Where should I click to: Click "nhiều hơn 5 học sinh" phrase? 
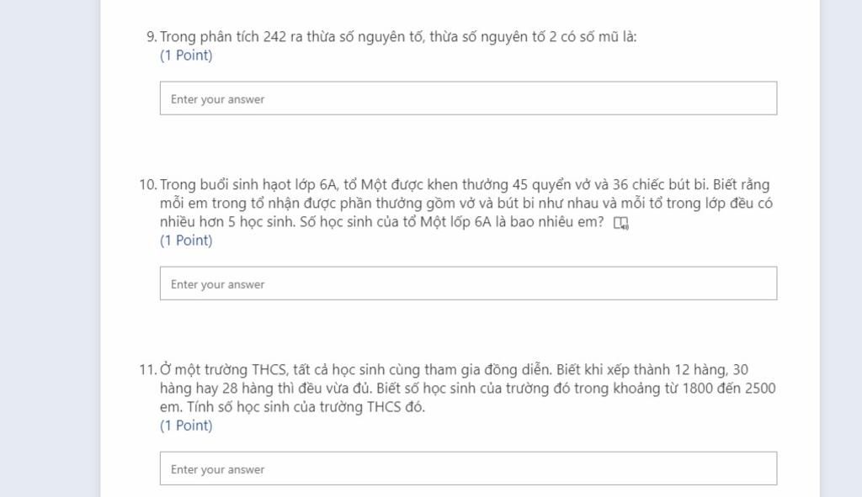coord(226,222)
